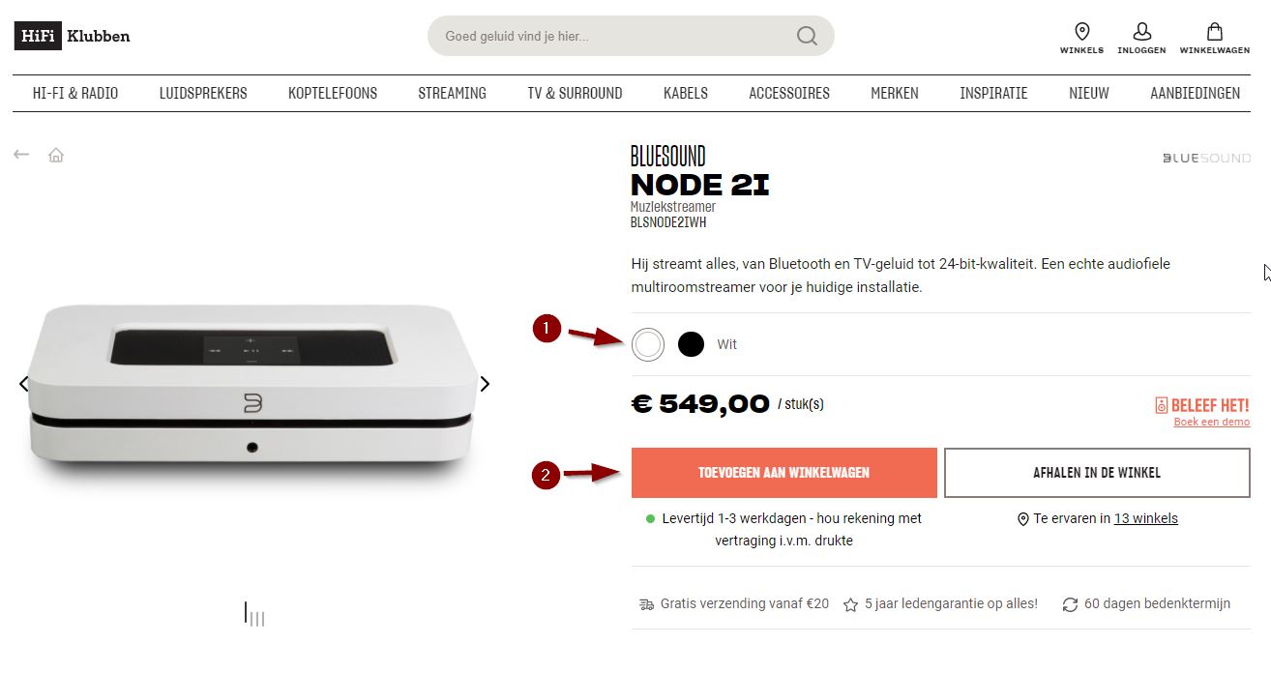Open the Luidsprekers menu

pos(203,94)
